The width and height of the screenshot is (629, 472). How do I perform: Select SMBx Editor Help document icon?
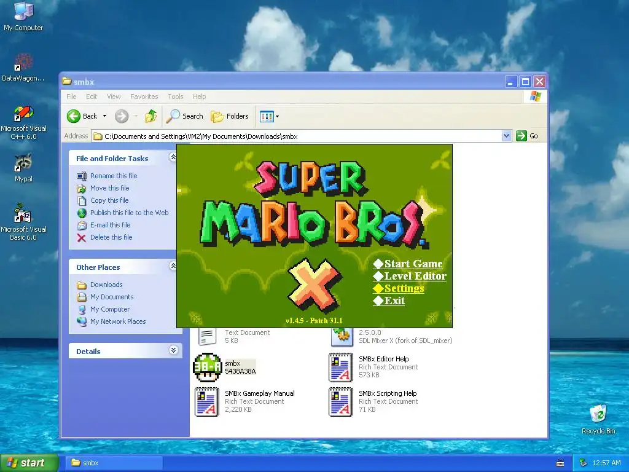341,367
